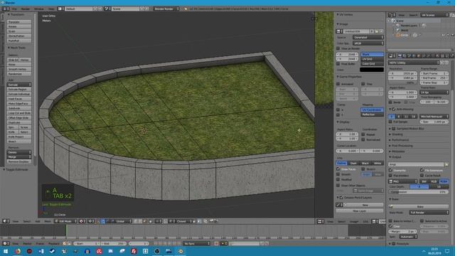455x256 pixels.
Task: Open the PNG file format dropdown
Action: click(403, 181)
